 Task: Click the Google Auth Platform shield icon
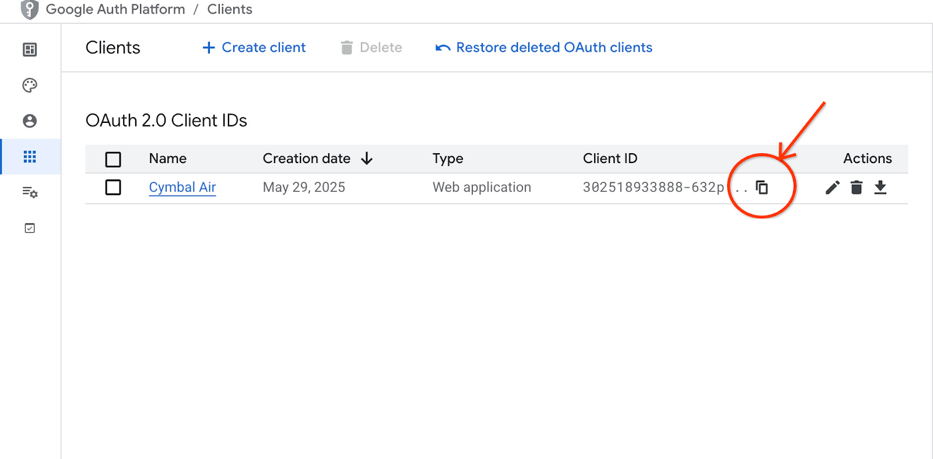[x=29, y=9]
